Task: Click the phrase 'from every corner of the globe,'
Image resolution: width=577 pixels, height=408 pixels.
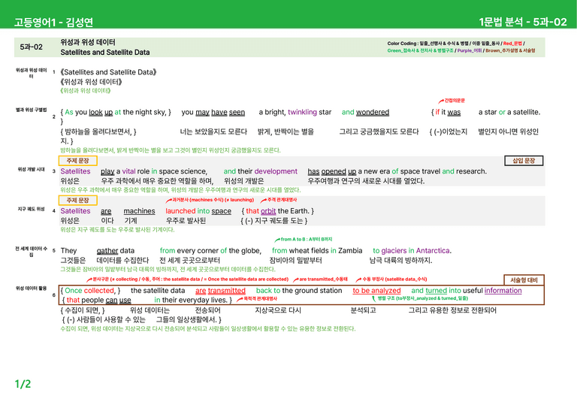Action: click(211, 251)
